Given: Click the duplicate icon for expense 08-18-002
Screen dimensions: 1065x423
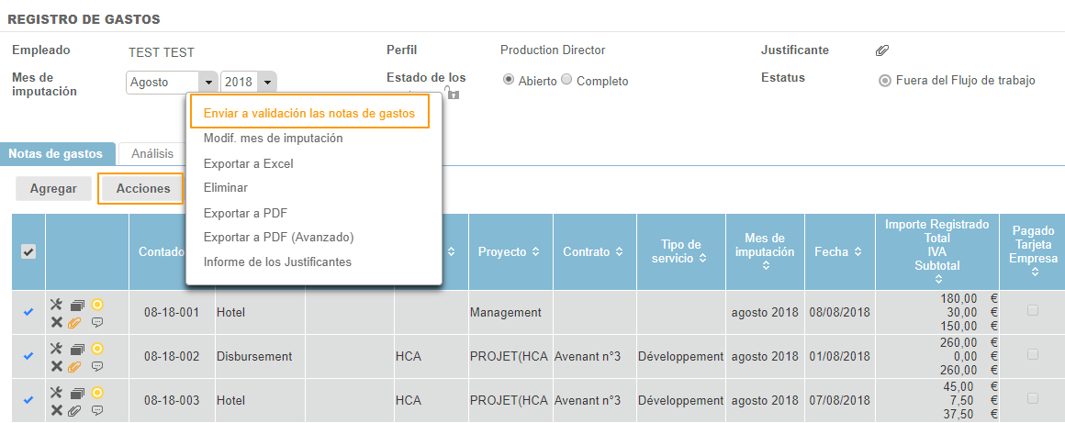Looking at the screenshot, I should 77,349.
